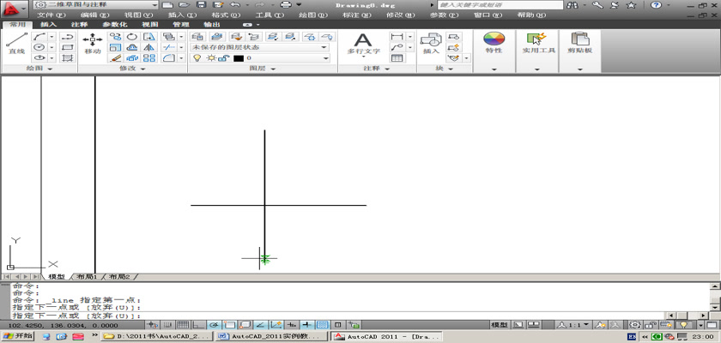This screenshot has height=343, width=721.
Task: Choose the mirror tool
Action: tap(149, 47)
